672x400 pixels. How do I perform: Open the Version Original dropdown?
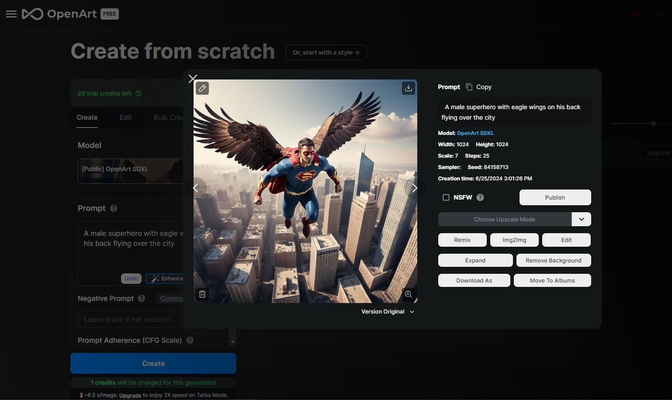(x=387, y=311)
